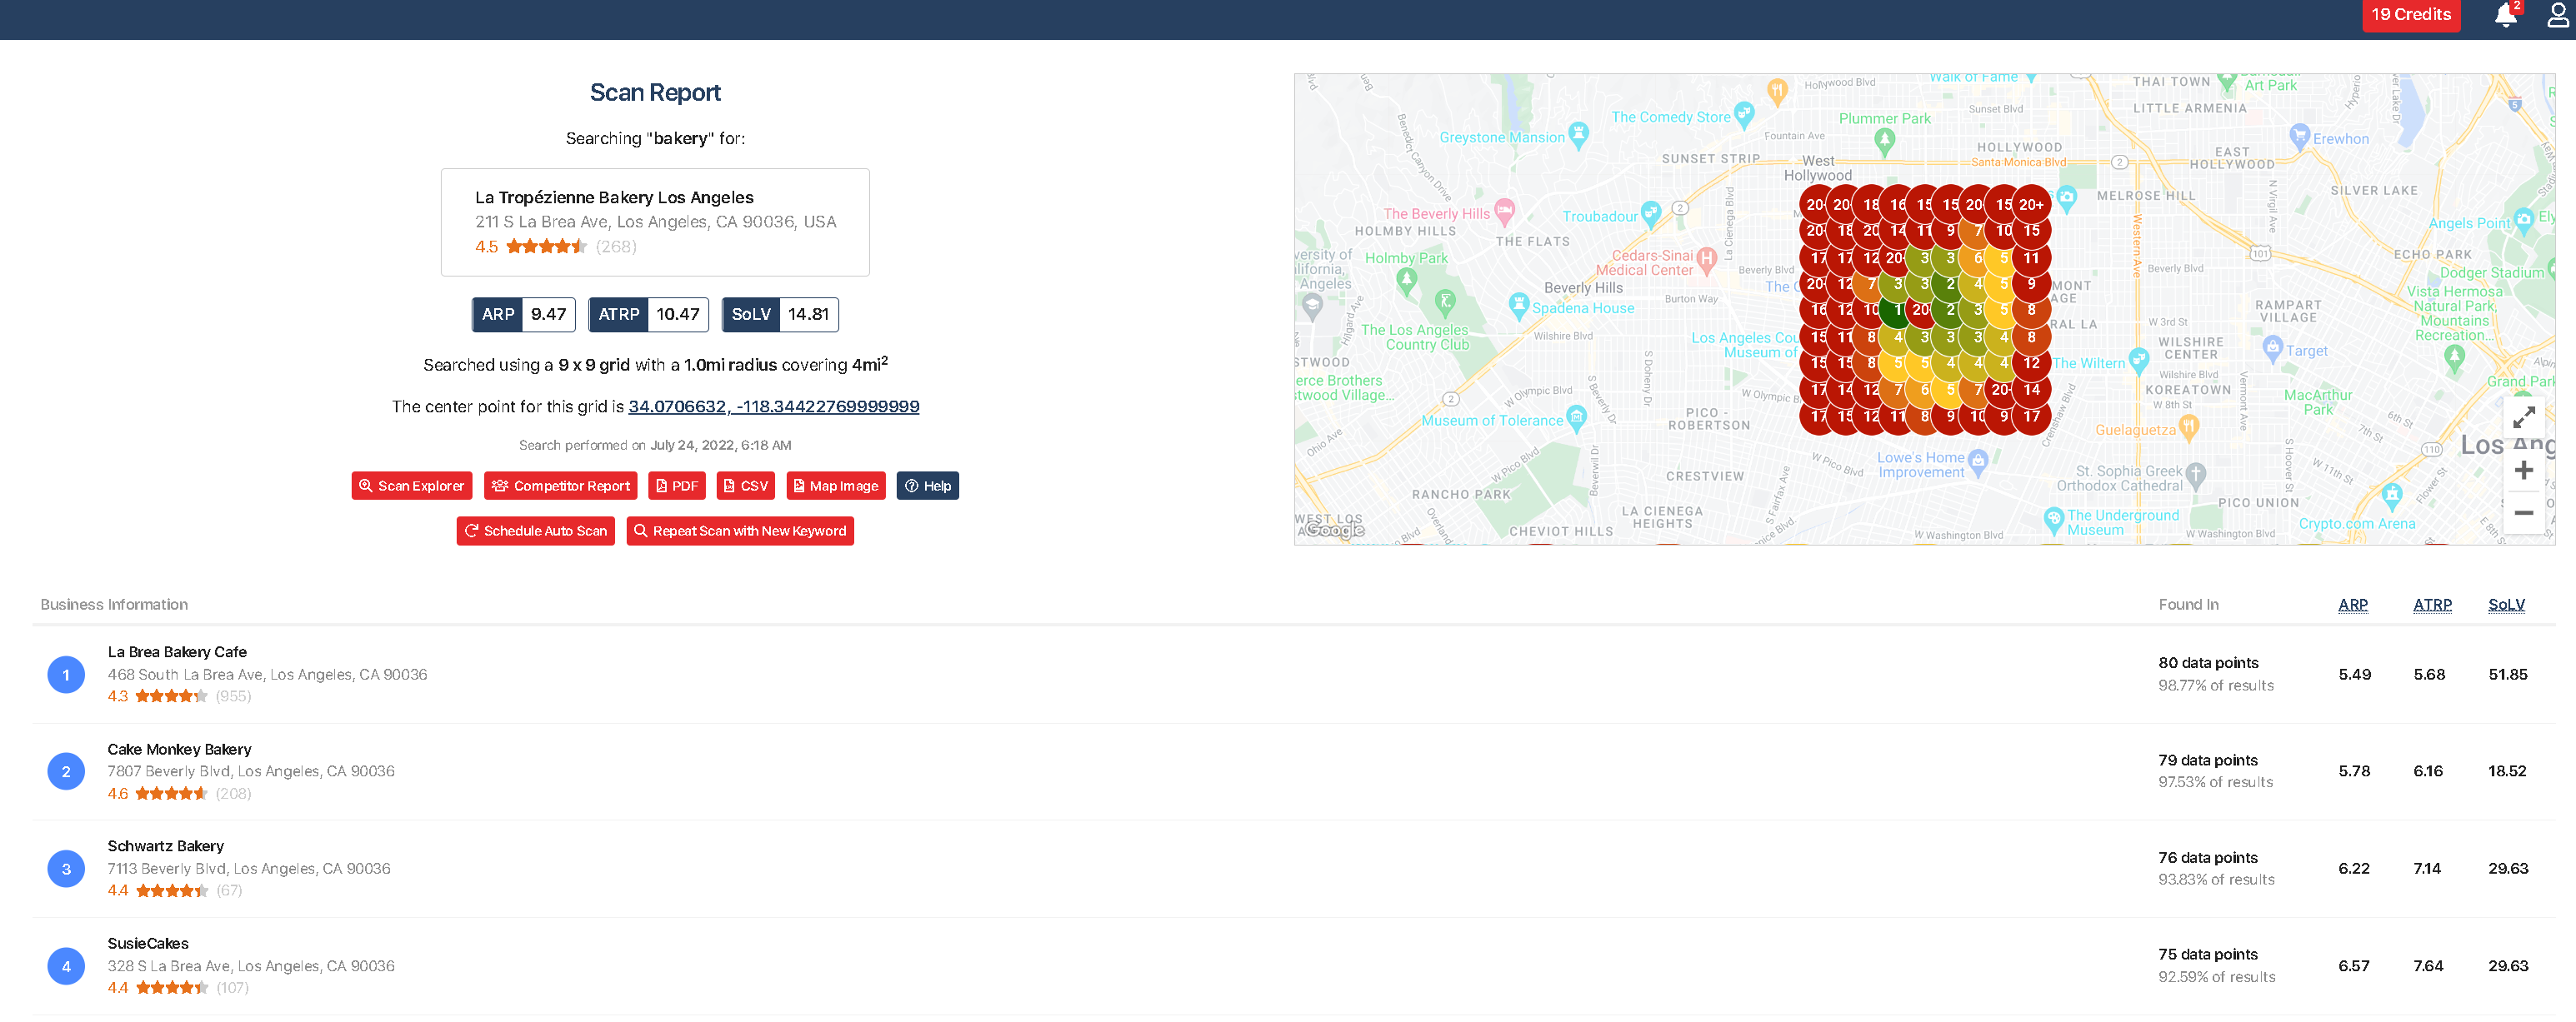Viewport: 2576px width, 1022px height.
Task: Sort the table by ATRP column
Action: [x=2431, y=605]
